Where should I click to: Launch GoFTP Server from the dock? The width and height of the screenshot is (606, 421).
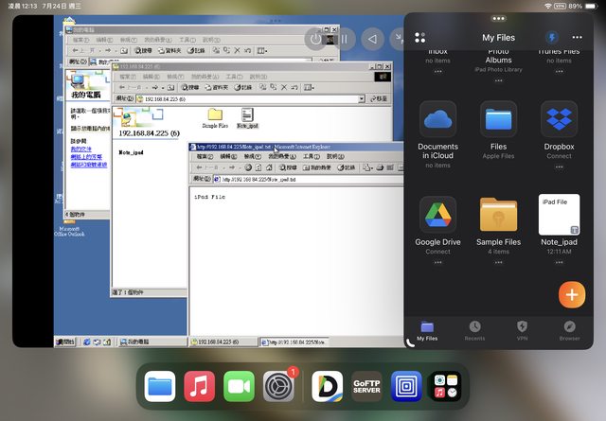click(366, 386)
